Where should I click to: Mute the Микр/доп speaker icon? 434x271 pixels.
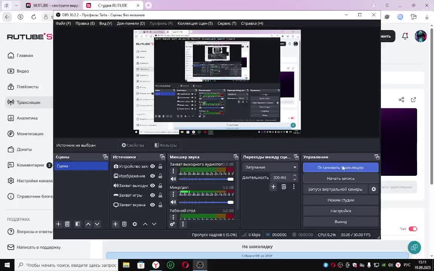click(173, 202)
